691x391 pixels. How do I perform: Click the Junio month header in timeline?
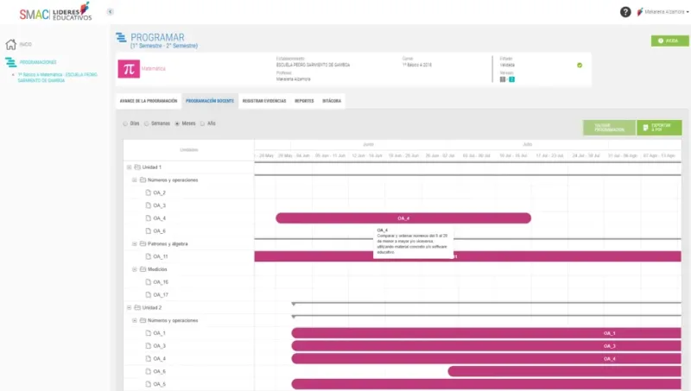(x=369, y=144)
